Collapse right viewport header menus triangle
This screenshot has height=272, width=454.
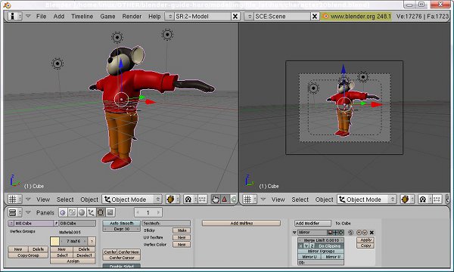coord(263,199)
